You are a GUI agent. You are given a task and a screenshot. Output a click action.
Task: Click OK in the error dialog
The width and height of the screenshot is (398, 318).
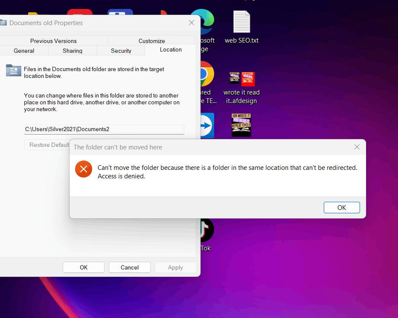pos(342,207)
